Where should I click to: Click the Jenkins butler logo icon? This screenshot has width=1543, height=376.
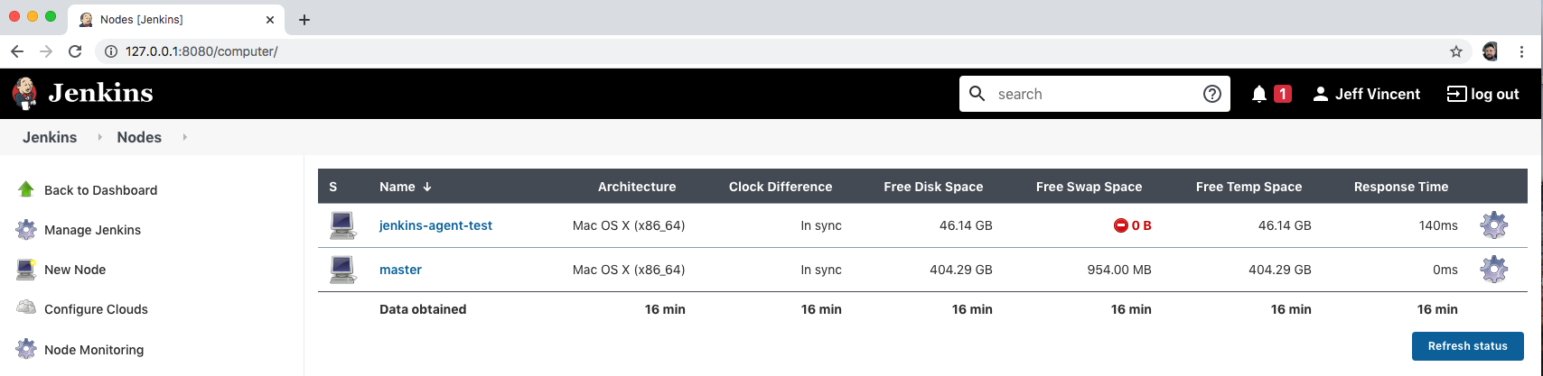(x=24, y=93)
